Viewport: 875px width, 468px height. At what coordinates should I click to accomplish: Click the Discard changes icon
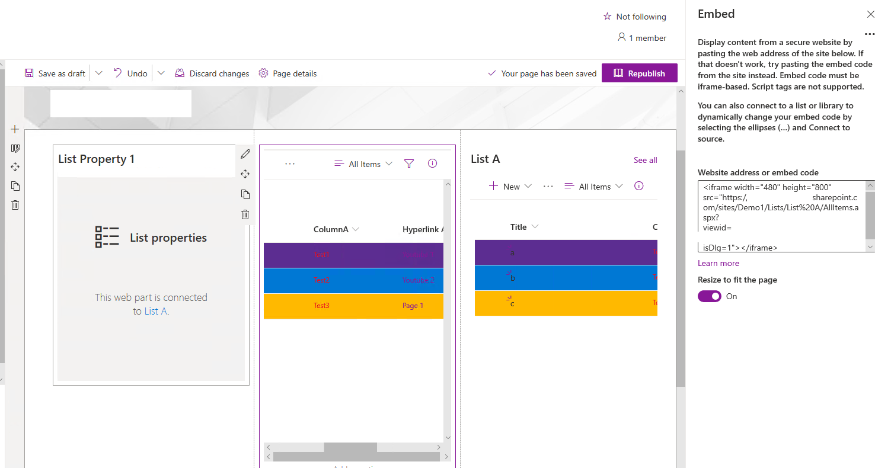click(x=180, y=73)
